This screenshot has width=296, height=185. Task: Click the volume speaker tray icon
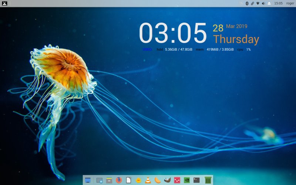point(263,3)
